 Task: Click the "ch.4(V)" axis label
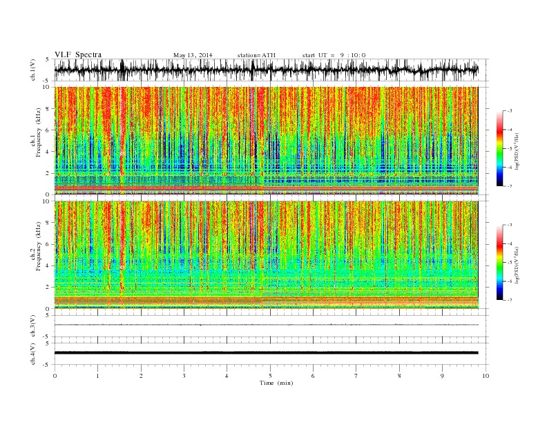pos(33,354)
